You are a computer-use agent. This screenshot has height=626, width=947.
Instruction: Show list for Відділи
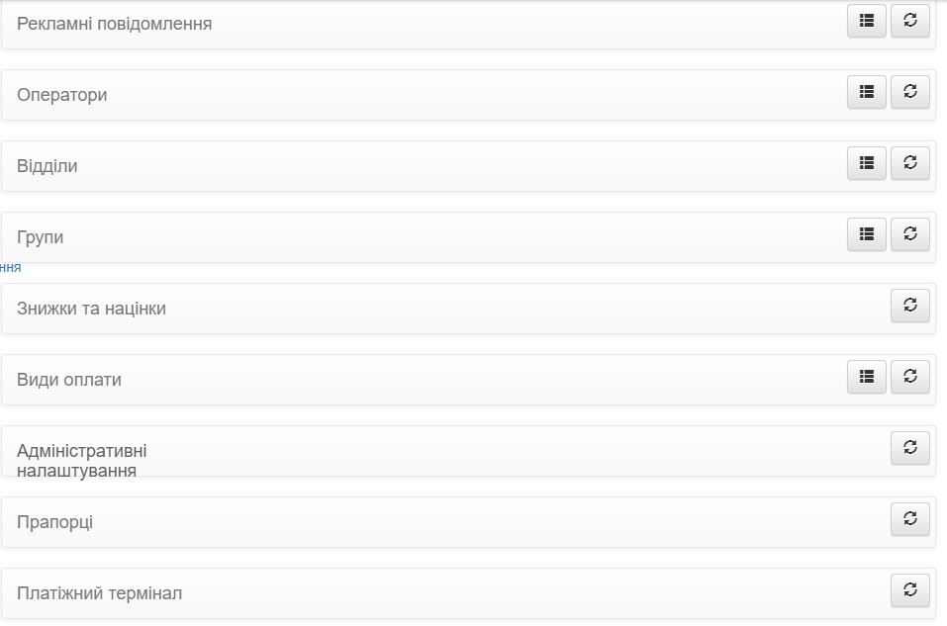tap(867, 163)
